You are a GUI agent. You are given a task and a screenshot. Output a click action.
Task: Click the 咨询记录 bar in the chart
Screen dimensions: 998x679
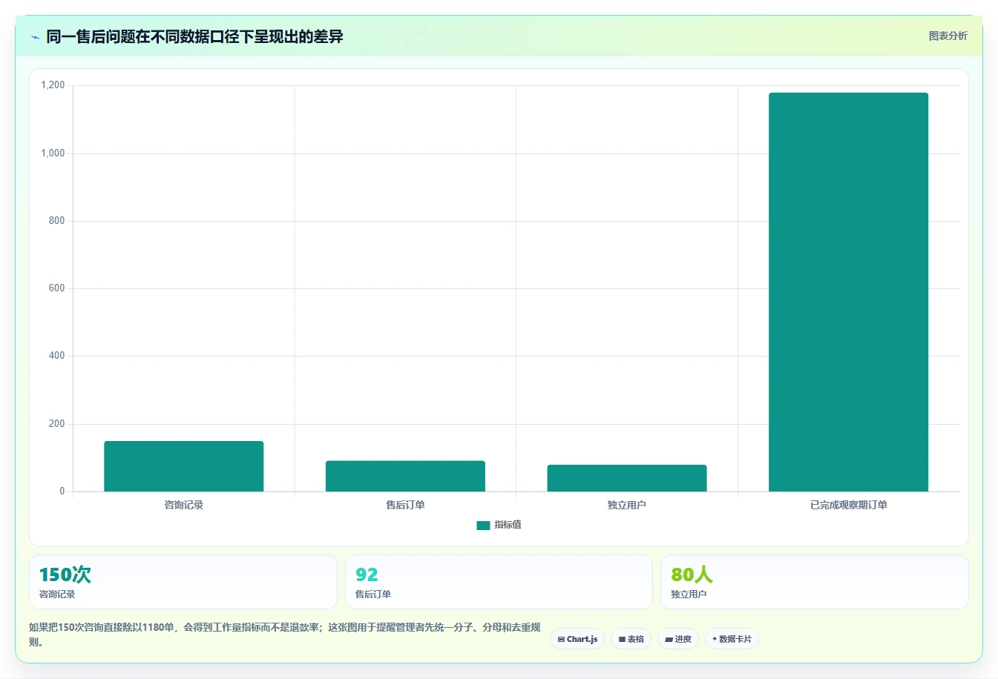pos(183,466)
